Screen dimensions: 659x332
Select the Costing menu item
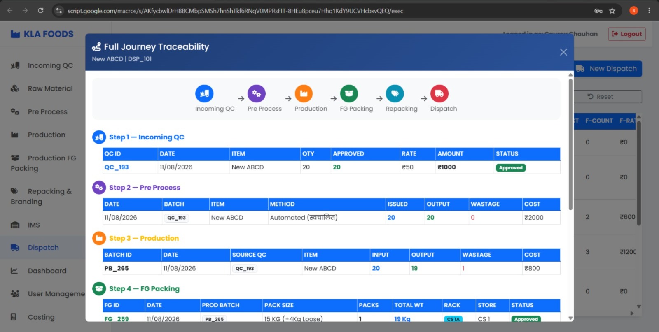pyautogui.click(x=41, y=317)
